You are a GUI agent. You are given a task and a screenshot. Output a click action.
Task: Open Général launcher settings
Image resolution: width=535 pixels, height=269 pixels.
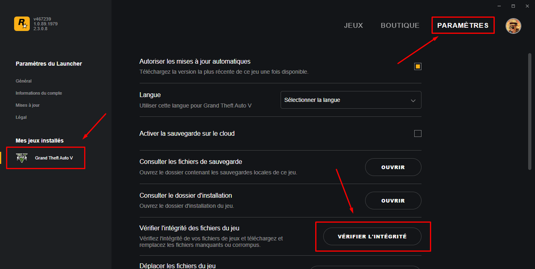tap(24, 81)
